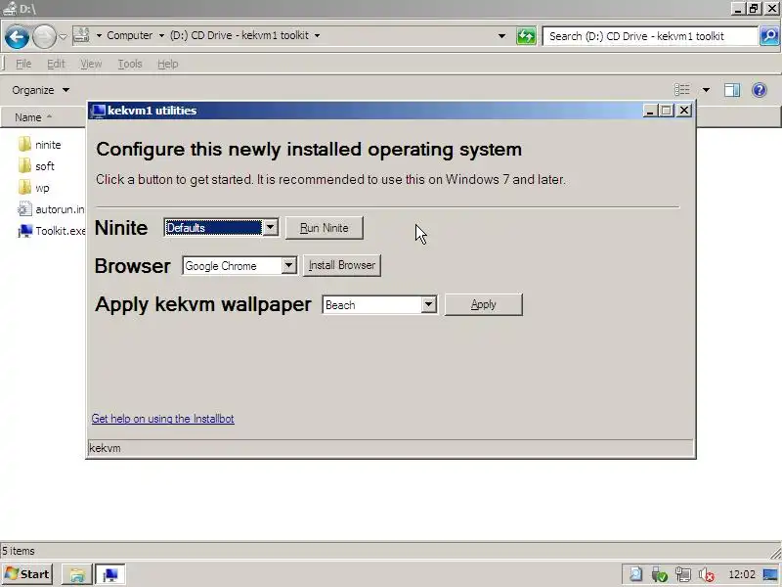Click the first system tray icon
This screenshot has width=782, height=587.
tap(635, 574)
